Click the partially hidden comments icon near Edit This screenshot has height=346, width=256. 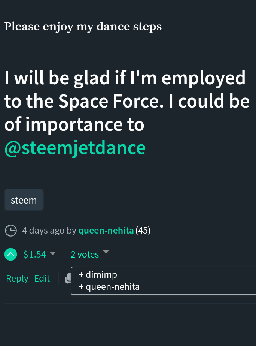coord(68,278)
